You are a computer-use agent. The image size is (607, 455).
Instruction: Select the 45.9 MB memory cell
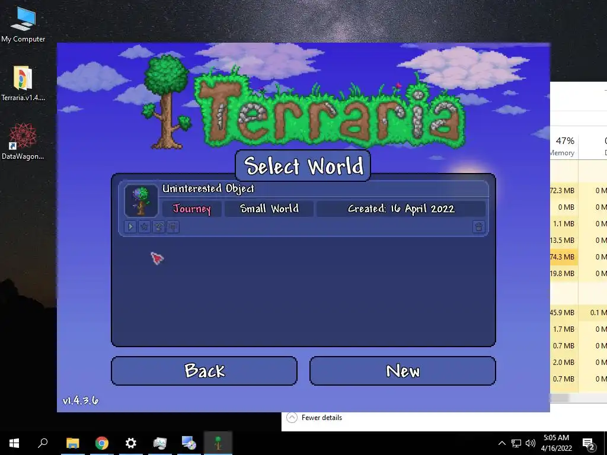pos(564,312)
